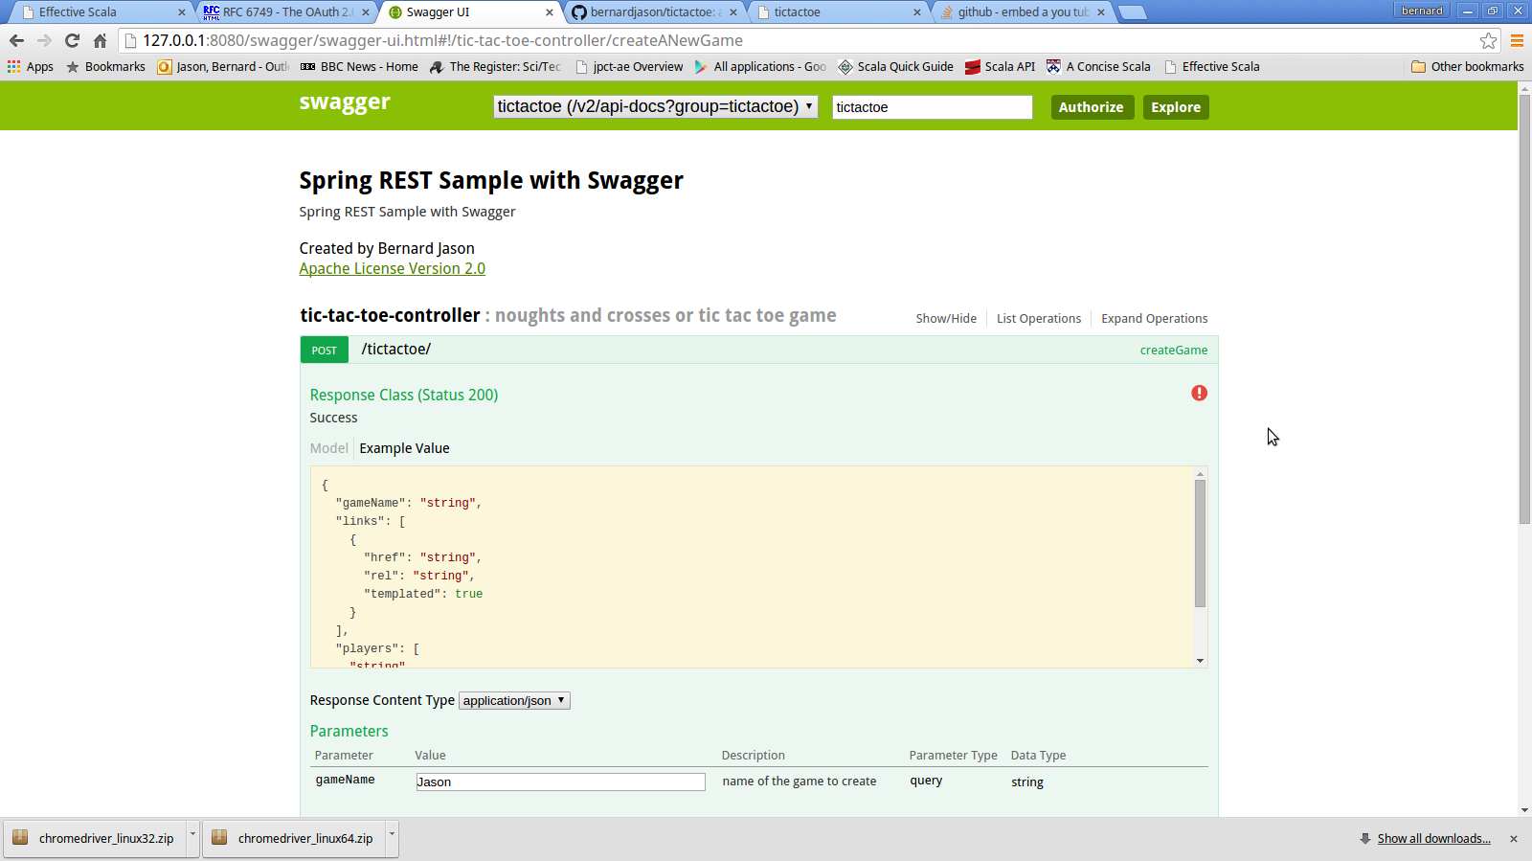The image size is (1532, 861).
Task: Click the createGame operation link
Action: click(1174, 351)
